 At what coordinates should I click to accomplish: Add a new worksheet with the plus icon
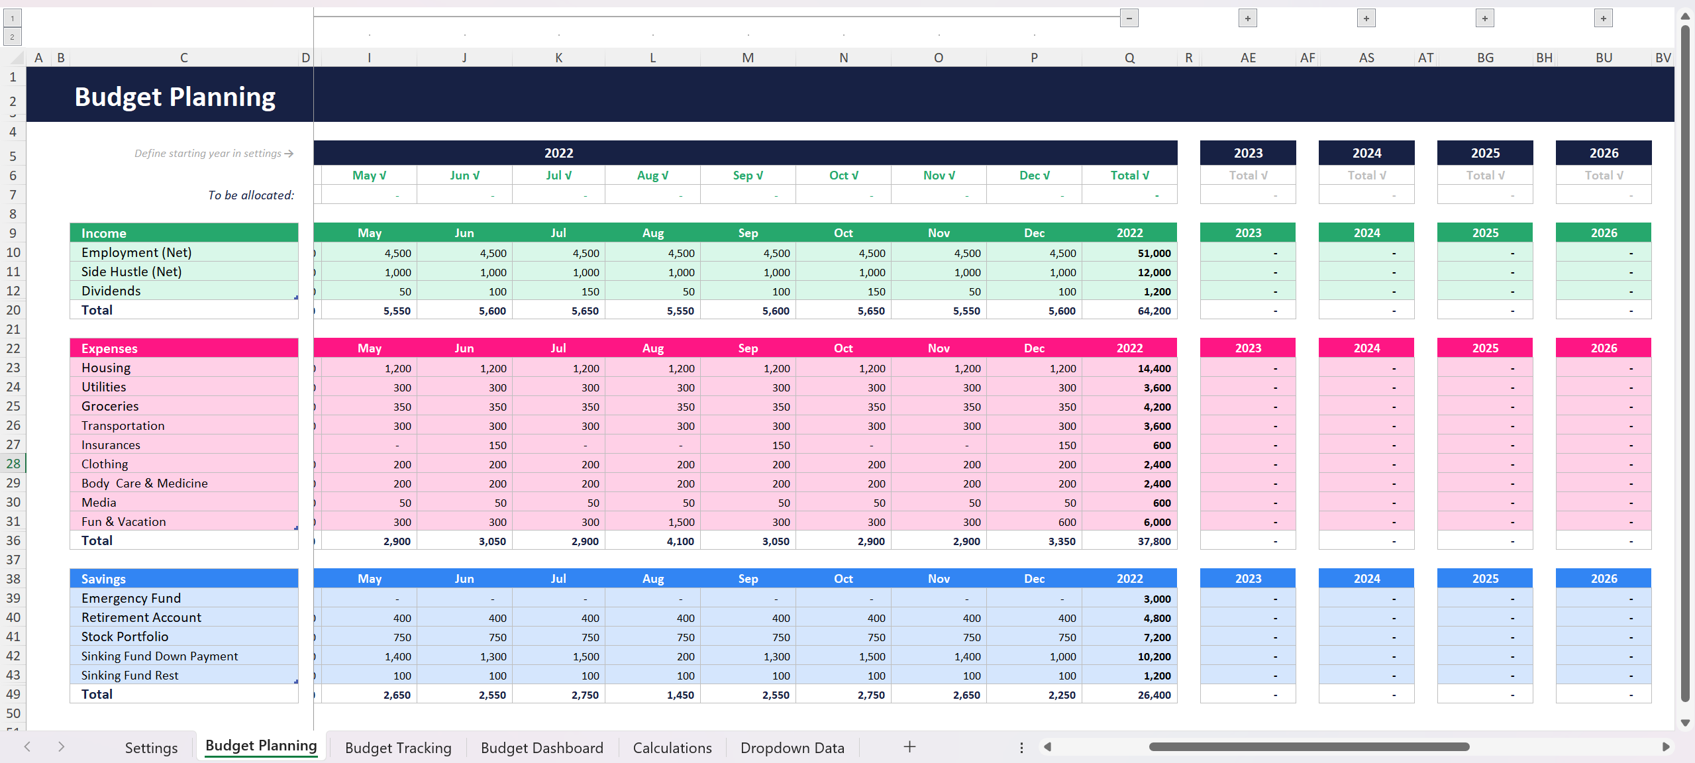pos(909,746)
